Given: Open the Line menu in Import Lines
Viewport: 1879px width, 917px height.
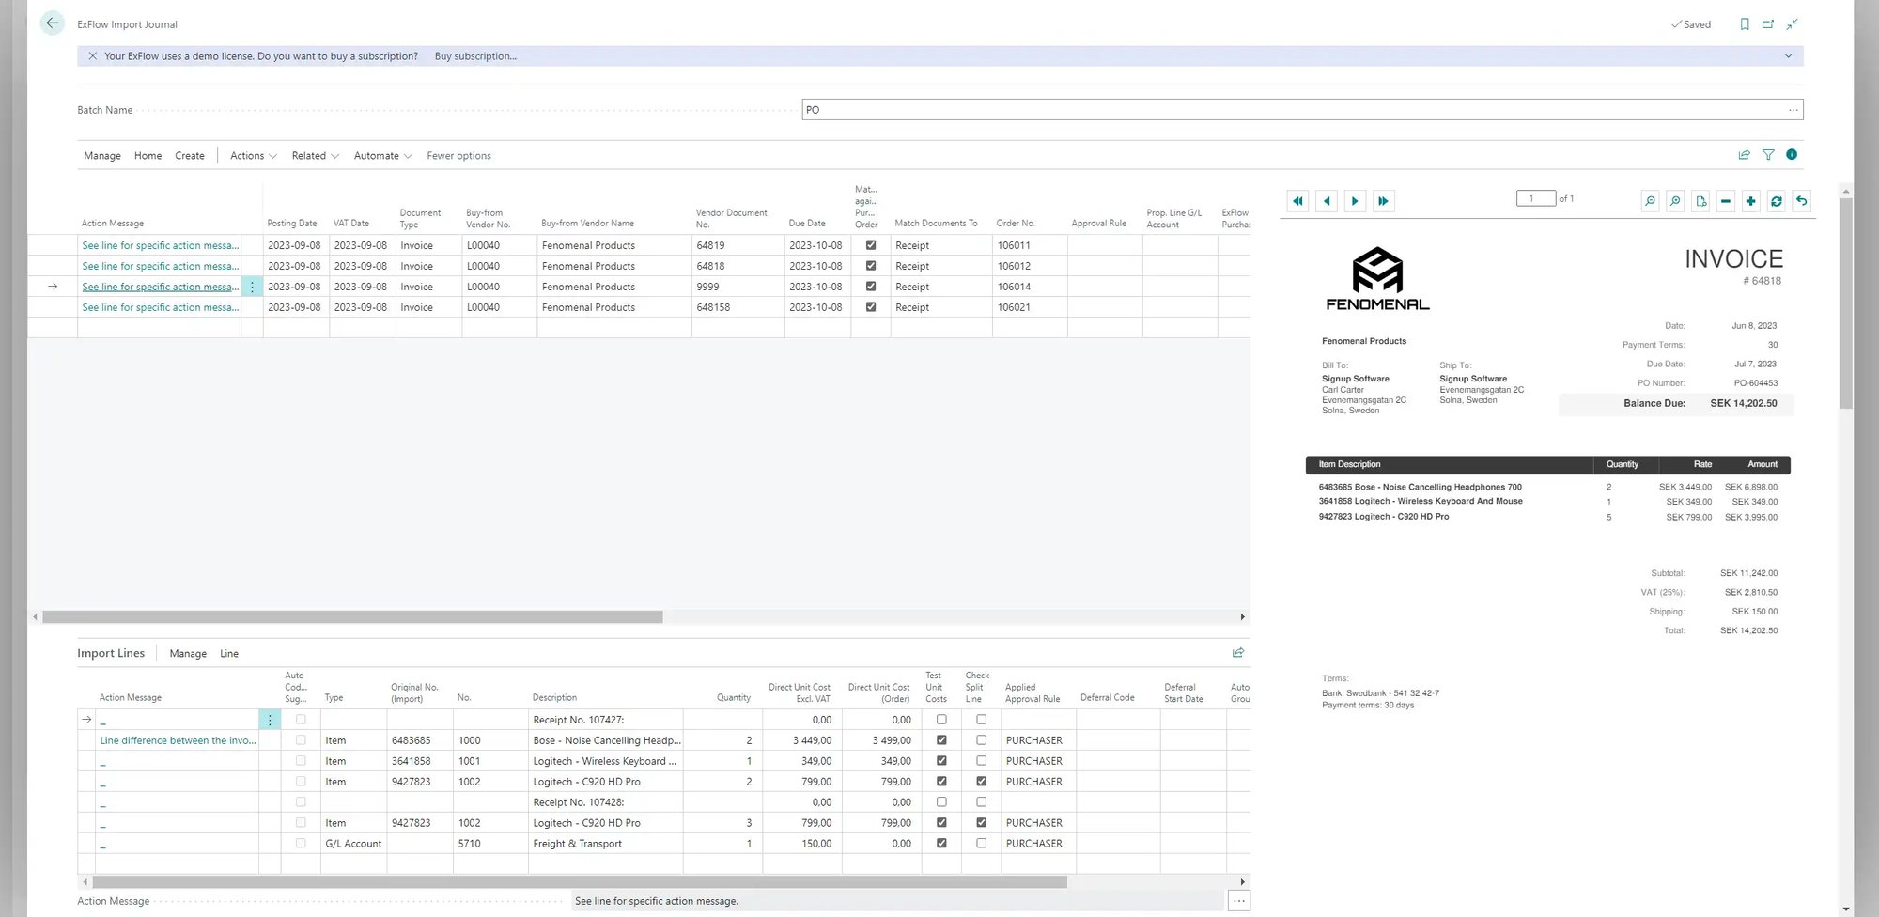Looking at the screenshot, I should coord(228,653).
